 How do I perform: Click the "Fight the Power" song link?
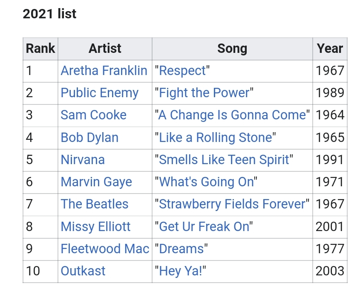coord(204,93)
